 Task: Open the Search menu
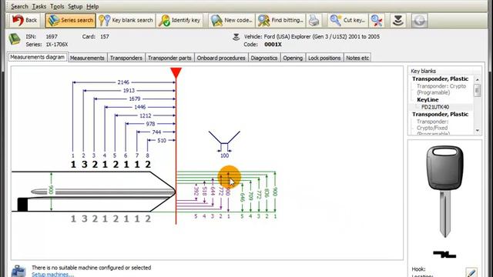19,6
